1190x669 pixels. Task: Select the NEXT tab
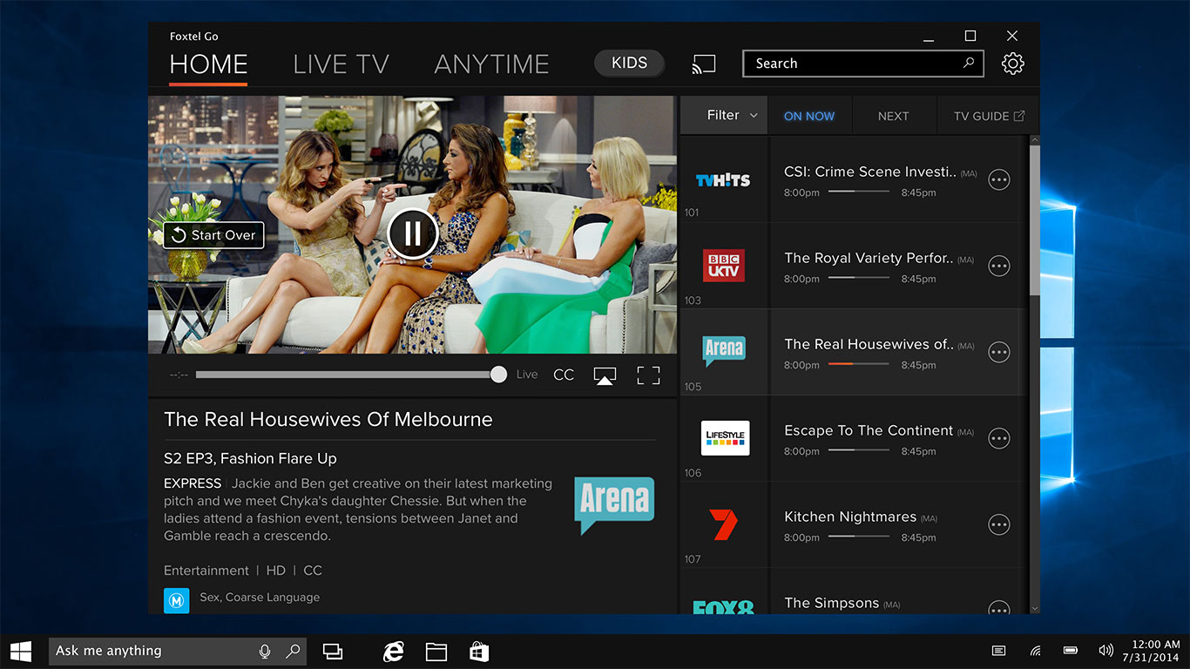pyautogui.click(x=893, y=116)
